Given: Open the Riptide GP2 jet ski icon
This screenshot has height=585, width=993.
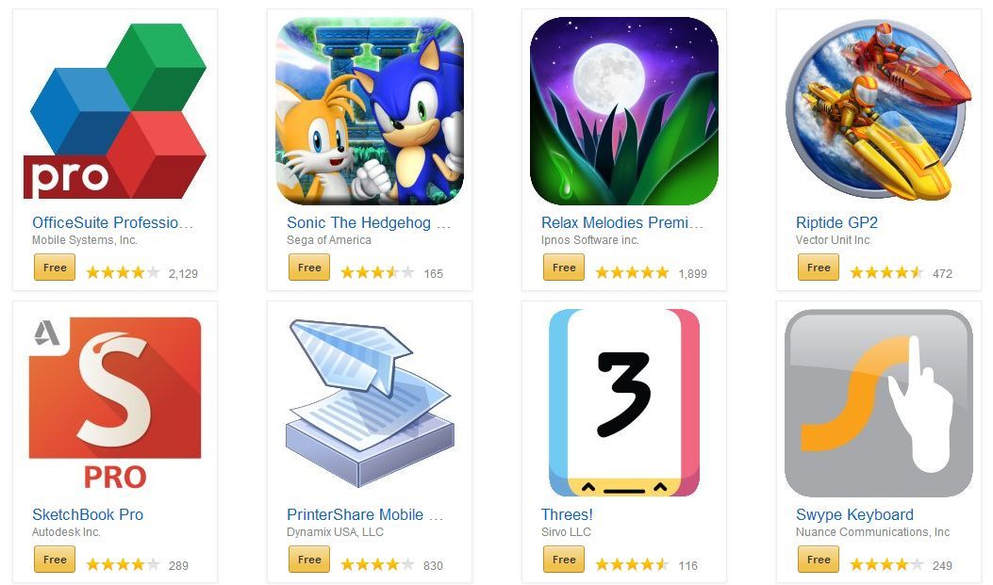Looking at the screenshot, I should (878, 109).
